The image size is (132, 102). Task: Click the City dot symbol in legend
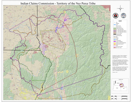coord(115,22)
